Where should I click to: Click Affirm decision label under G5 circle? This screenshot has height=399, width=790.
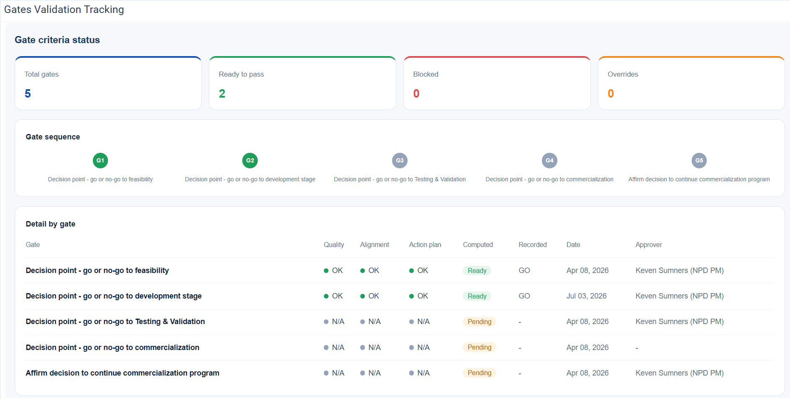point(699,179)
